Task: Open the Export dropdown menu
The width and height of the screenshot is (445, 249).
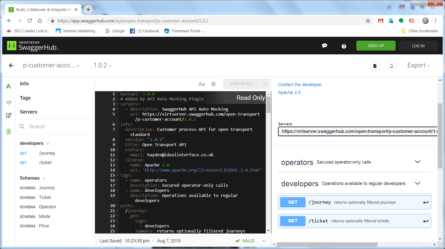Action: (418, 65)
